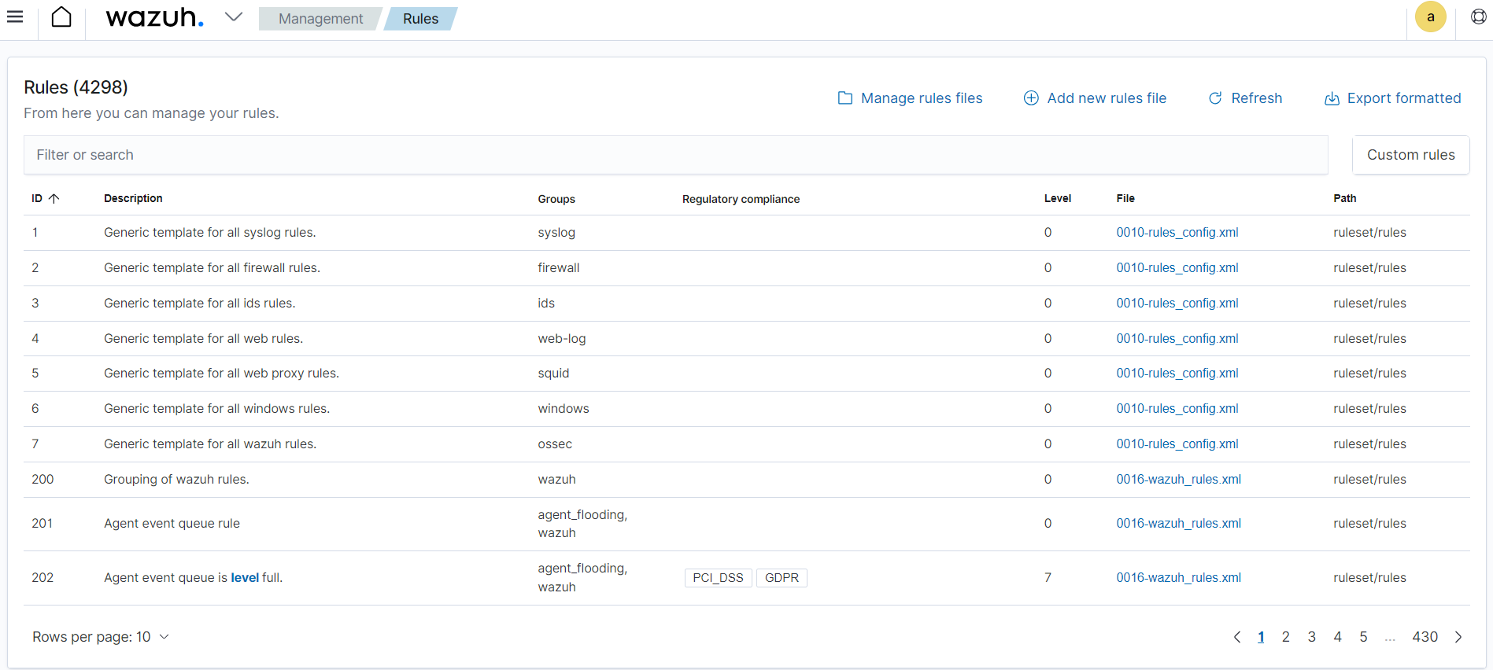This screenshot has height=670, width=1493.
Task: Open 0016-wazuh_rules.xml link for rule 200
Action: (1178, 480)
